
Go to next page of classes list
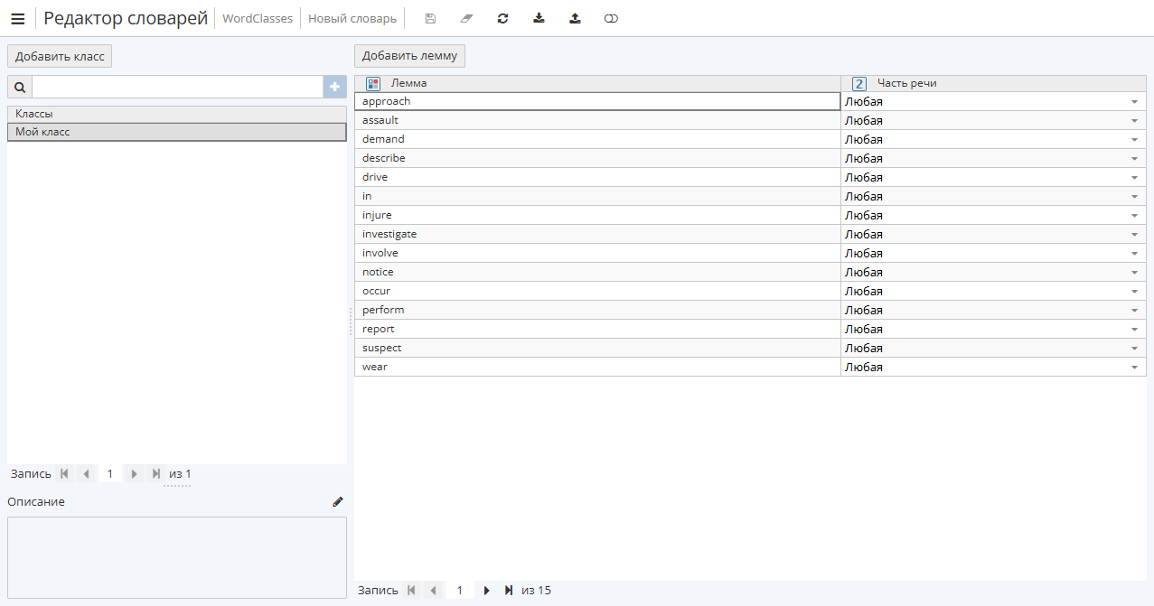(x=134, y=473)
